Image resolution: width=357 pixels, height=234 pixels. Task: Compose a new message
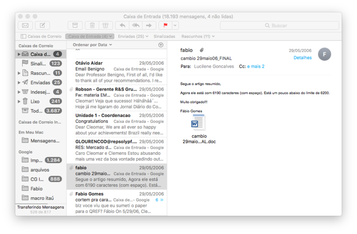[42, 25]
